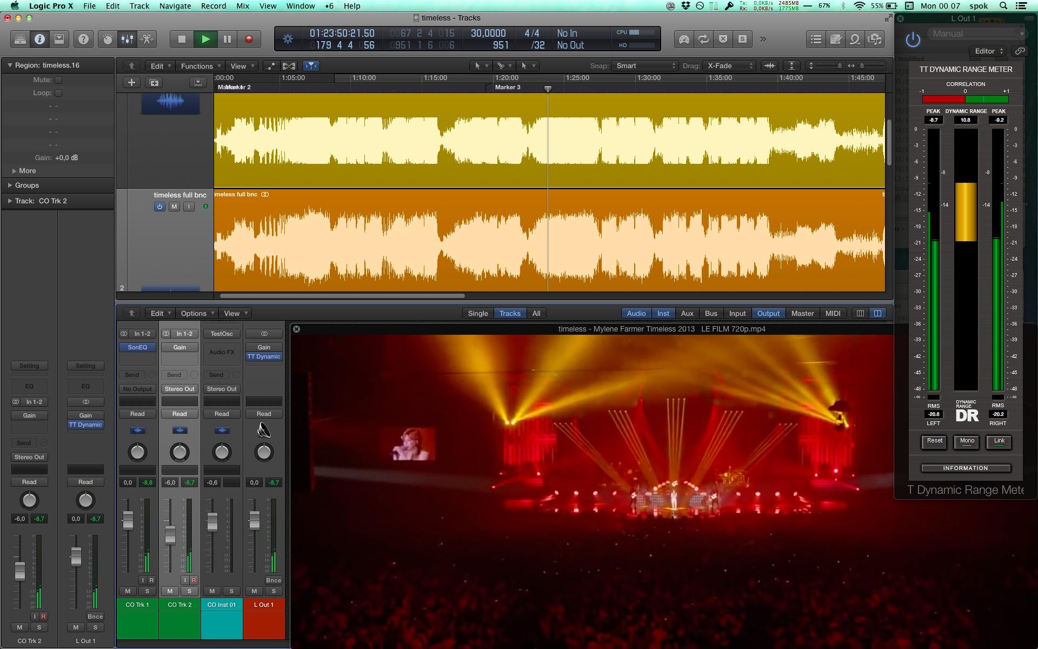Screen dimensions: 1038x649
Task: Click the Mono button on meter plugin
Action: 967,441
